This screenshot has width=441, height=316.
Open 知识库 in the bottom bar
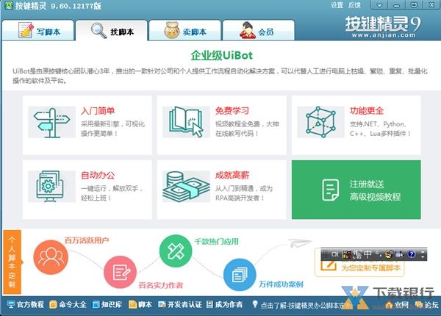[x=107, y=304]
